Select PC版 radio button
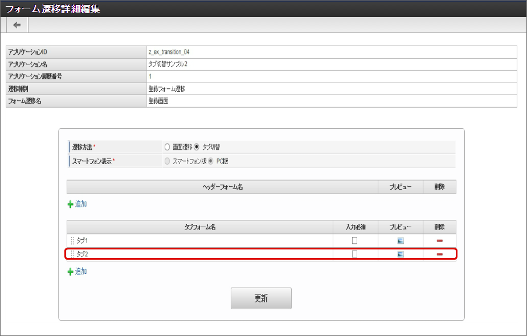The width and height of the screenshot is (527, 336). coord(211,161)
